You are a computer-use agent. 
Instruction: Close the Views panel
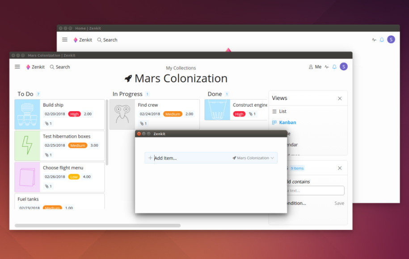click(x=340, y=99)
